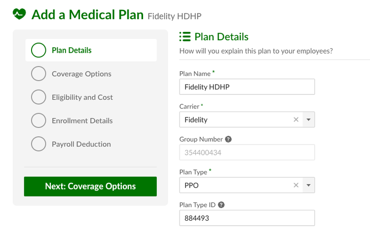Open Enrollment Details step label
The width and height of the screenshot is (370, 231).
[82, 121]
